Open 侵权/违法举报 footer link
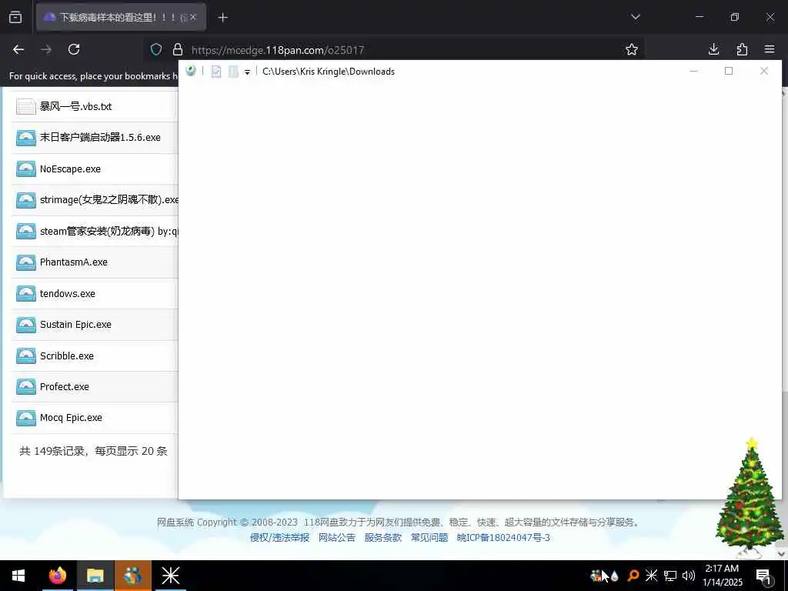Viewport: 788px width, 591px height. click(x=279, y=538)
